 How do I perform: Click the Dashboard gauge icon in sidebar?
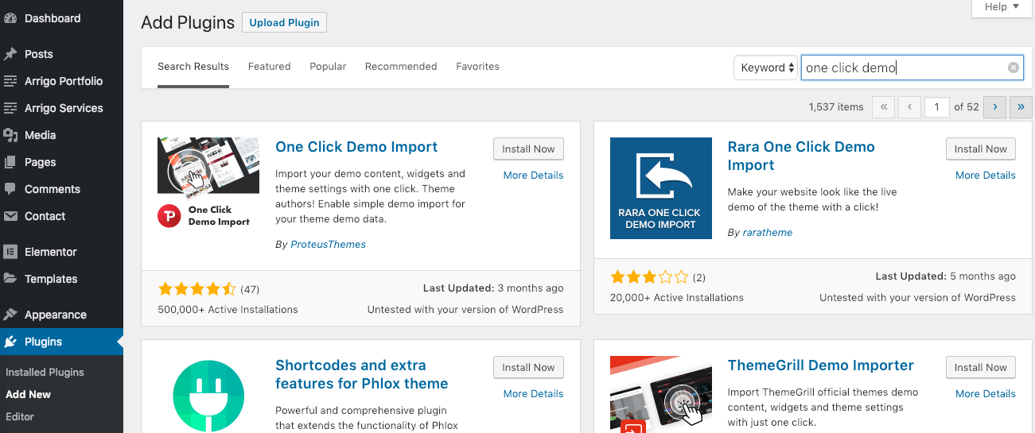(10, 18)
